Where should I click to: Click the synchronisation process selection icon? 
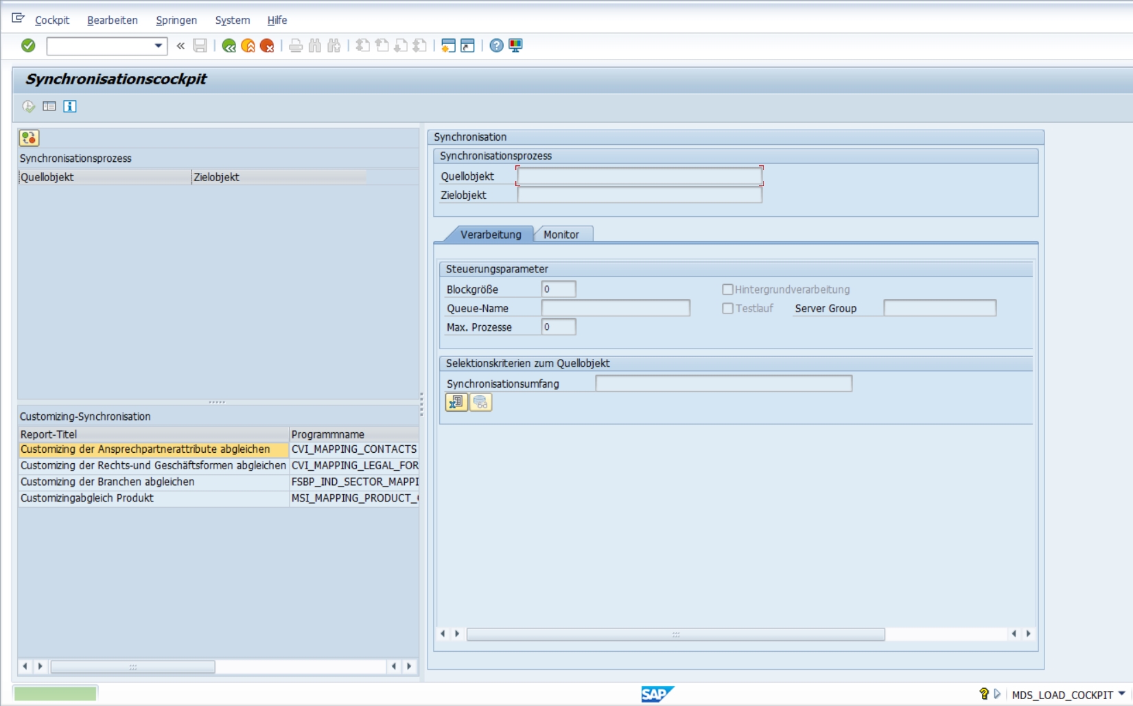tap(29, 138)
